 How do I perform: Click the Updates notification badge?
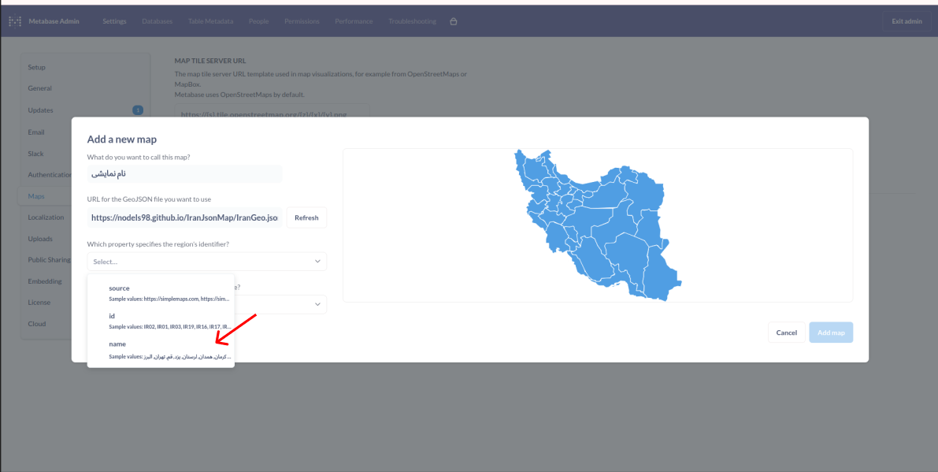tap(138, 110)
